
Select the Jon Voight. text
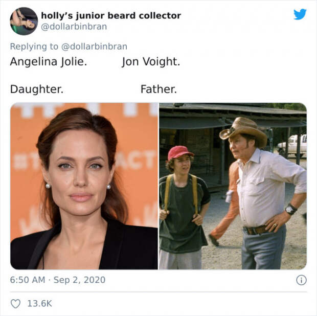151,61
